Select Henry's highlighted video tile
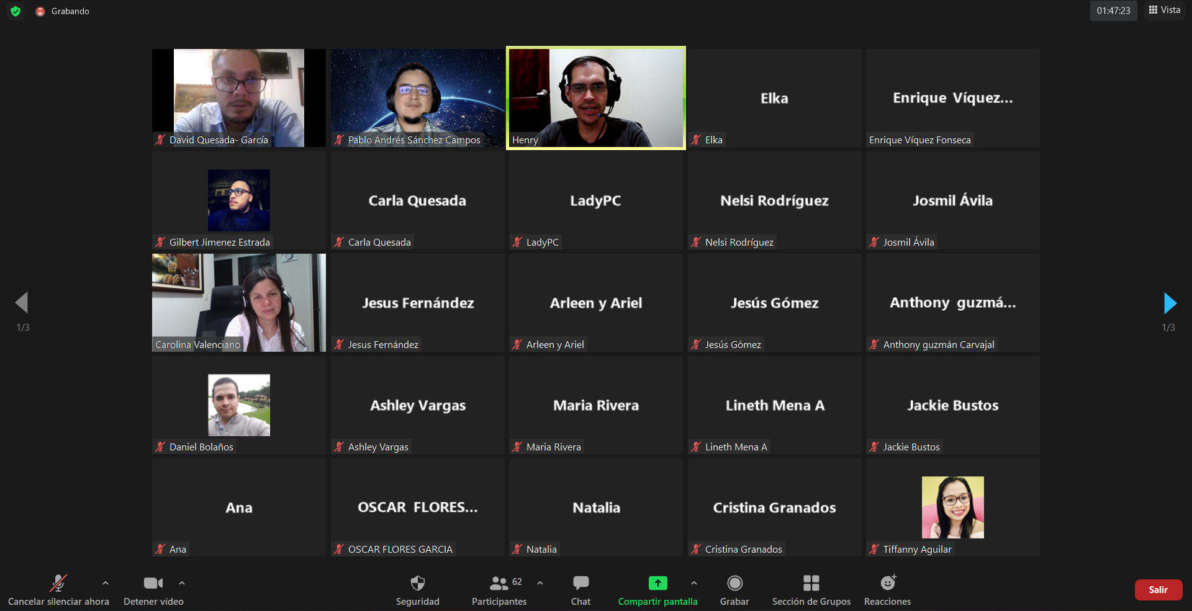This screenshot has width=1192, height=611. pos(596,98)
